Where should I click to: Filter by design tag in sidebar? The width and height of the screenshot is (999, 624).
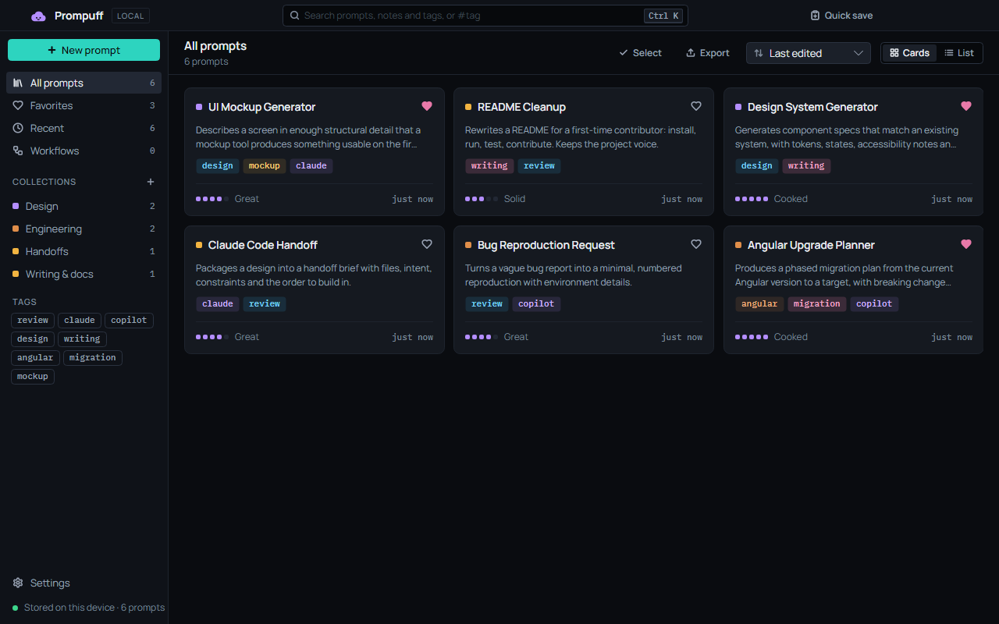tap(33, 339)
